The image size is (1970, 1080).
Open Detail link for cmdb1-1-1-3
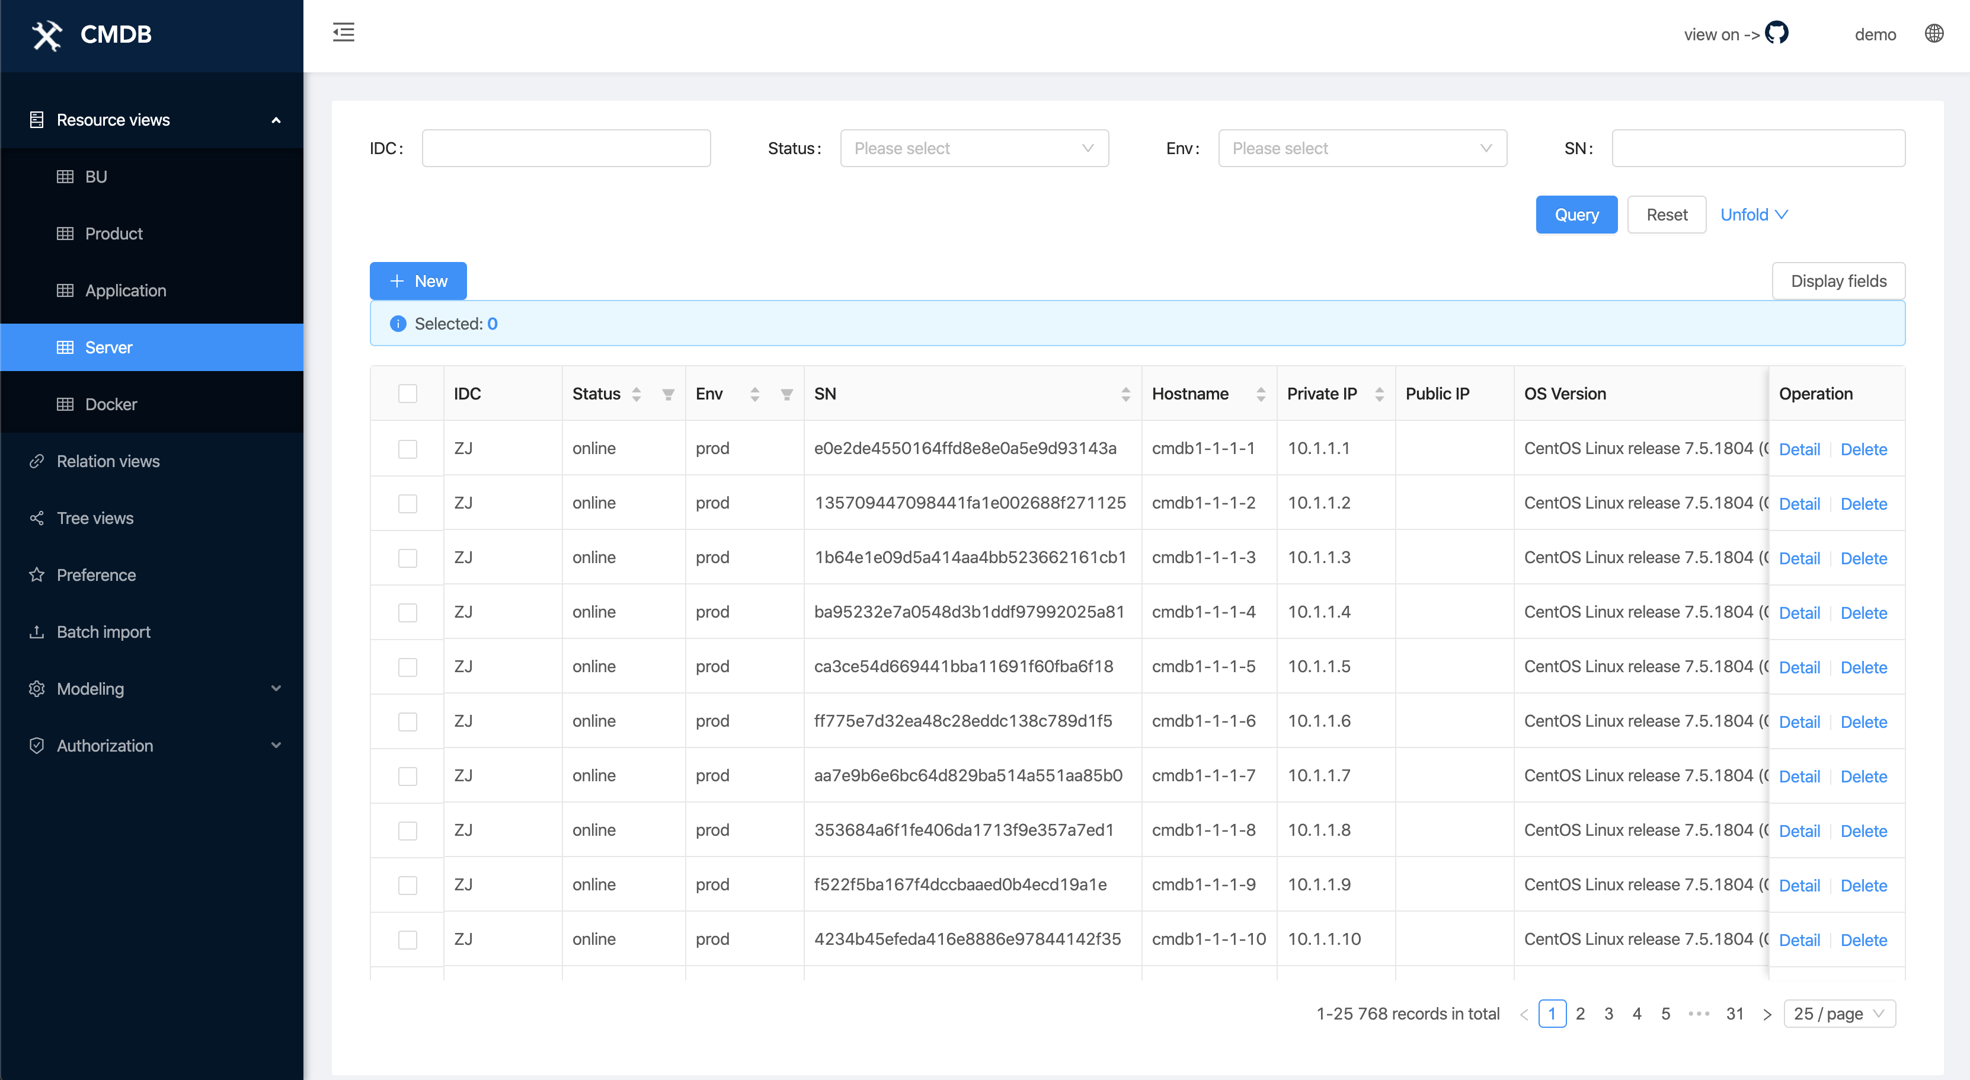click(x=1799, y=558)
